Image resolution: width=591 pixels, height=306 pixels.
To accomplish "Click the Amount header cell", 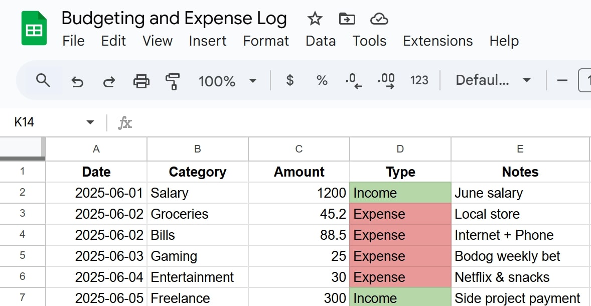I will pyautogui.click(x=299, y=172).
